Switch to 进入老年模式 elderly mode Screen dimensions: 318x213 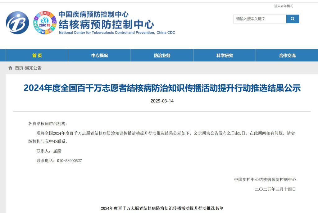click(x=284, y=6)
